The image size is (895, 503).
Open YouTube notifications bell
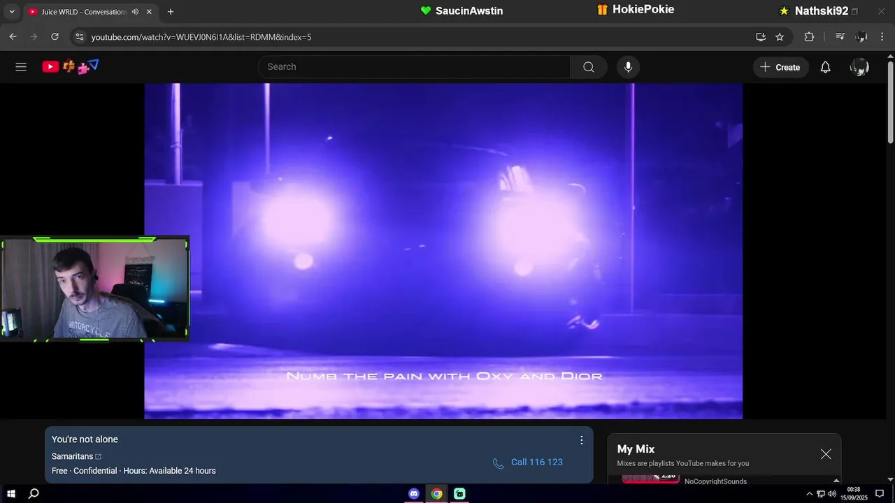(x=826, y=67)
